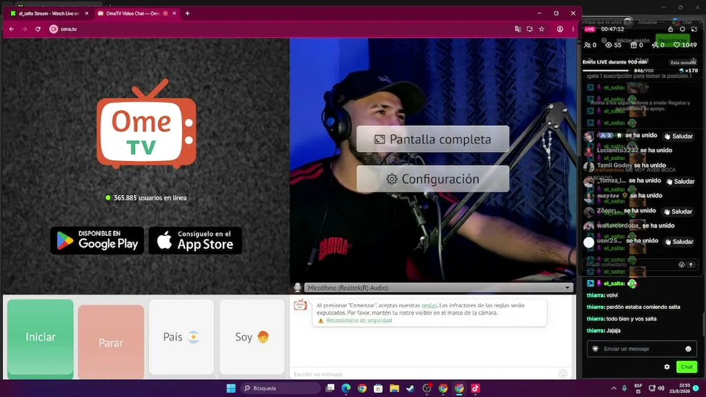Click the 846/900 LIVE progress bar
Screen dimensions: 706x397
(606, 70)
